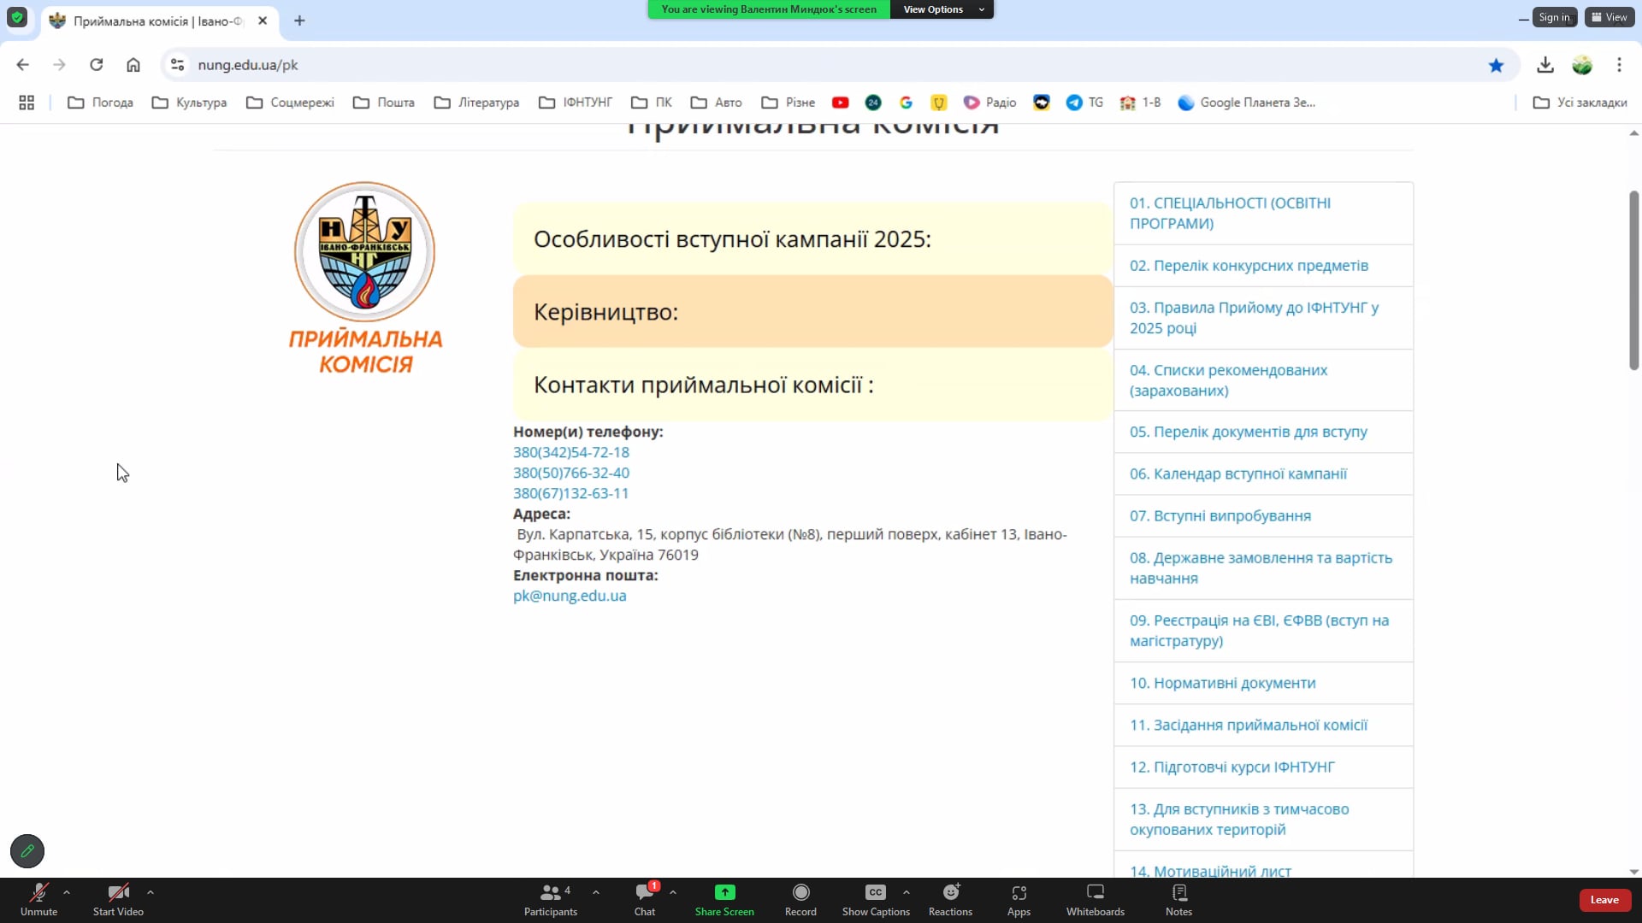
Task: Open Радіо bookmark
Action: [x=989, y=103]
